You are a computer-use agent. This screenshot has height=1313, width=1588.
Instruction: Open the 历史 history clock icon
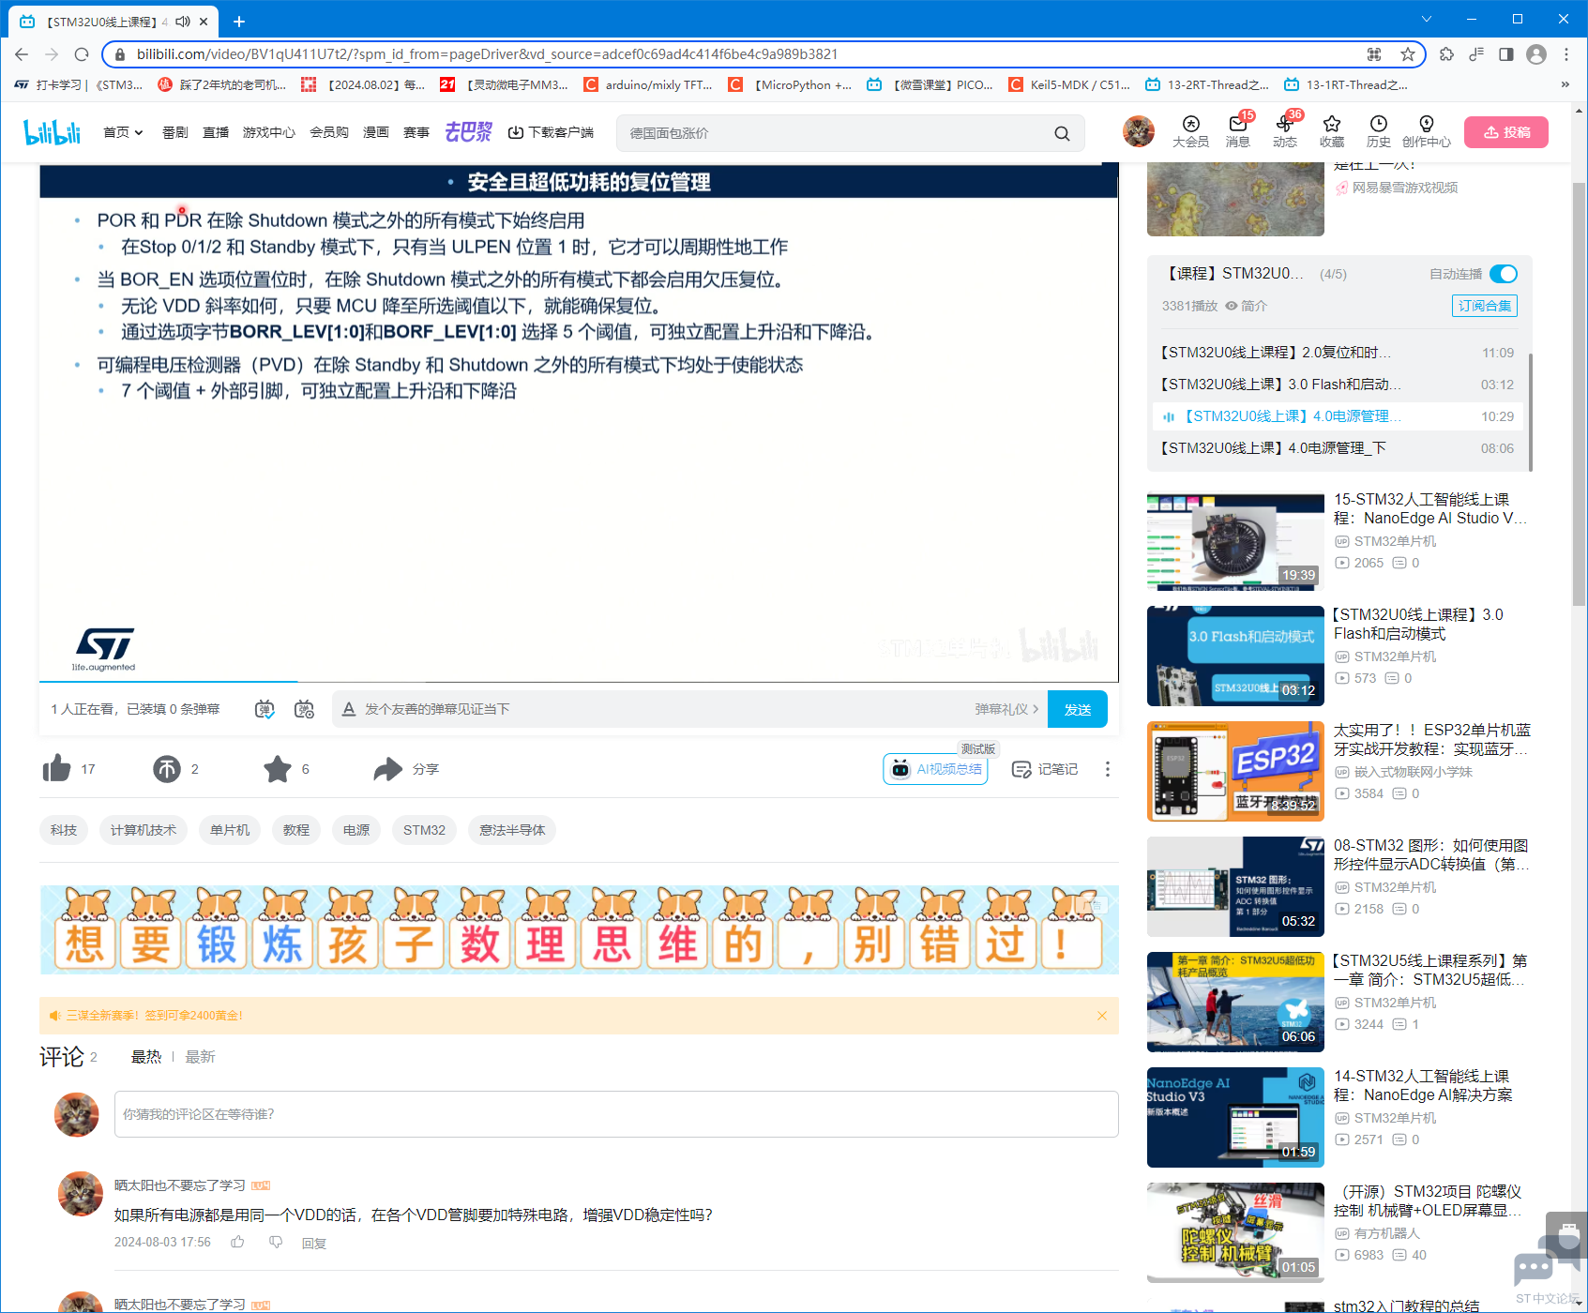[x=1379, y=131]
